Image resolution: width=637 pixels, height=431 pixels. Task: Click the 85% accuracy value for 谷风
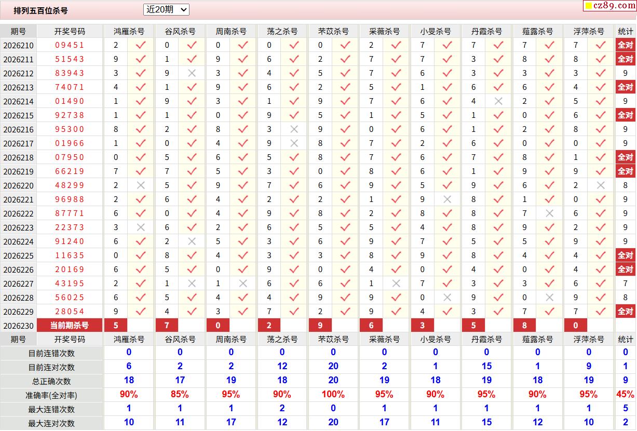[180, 395]
